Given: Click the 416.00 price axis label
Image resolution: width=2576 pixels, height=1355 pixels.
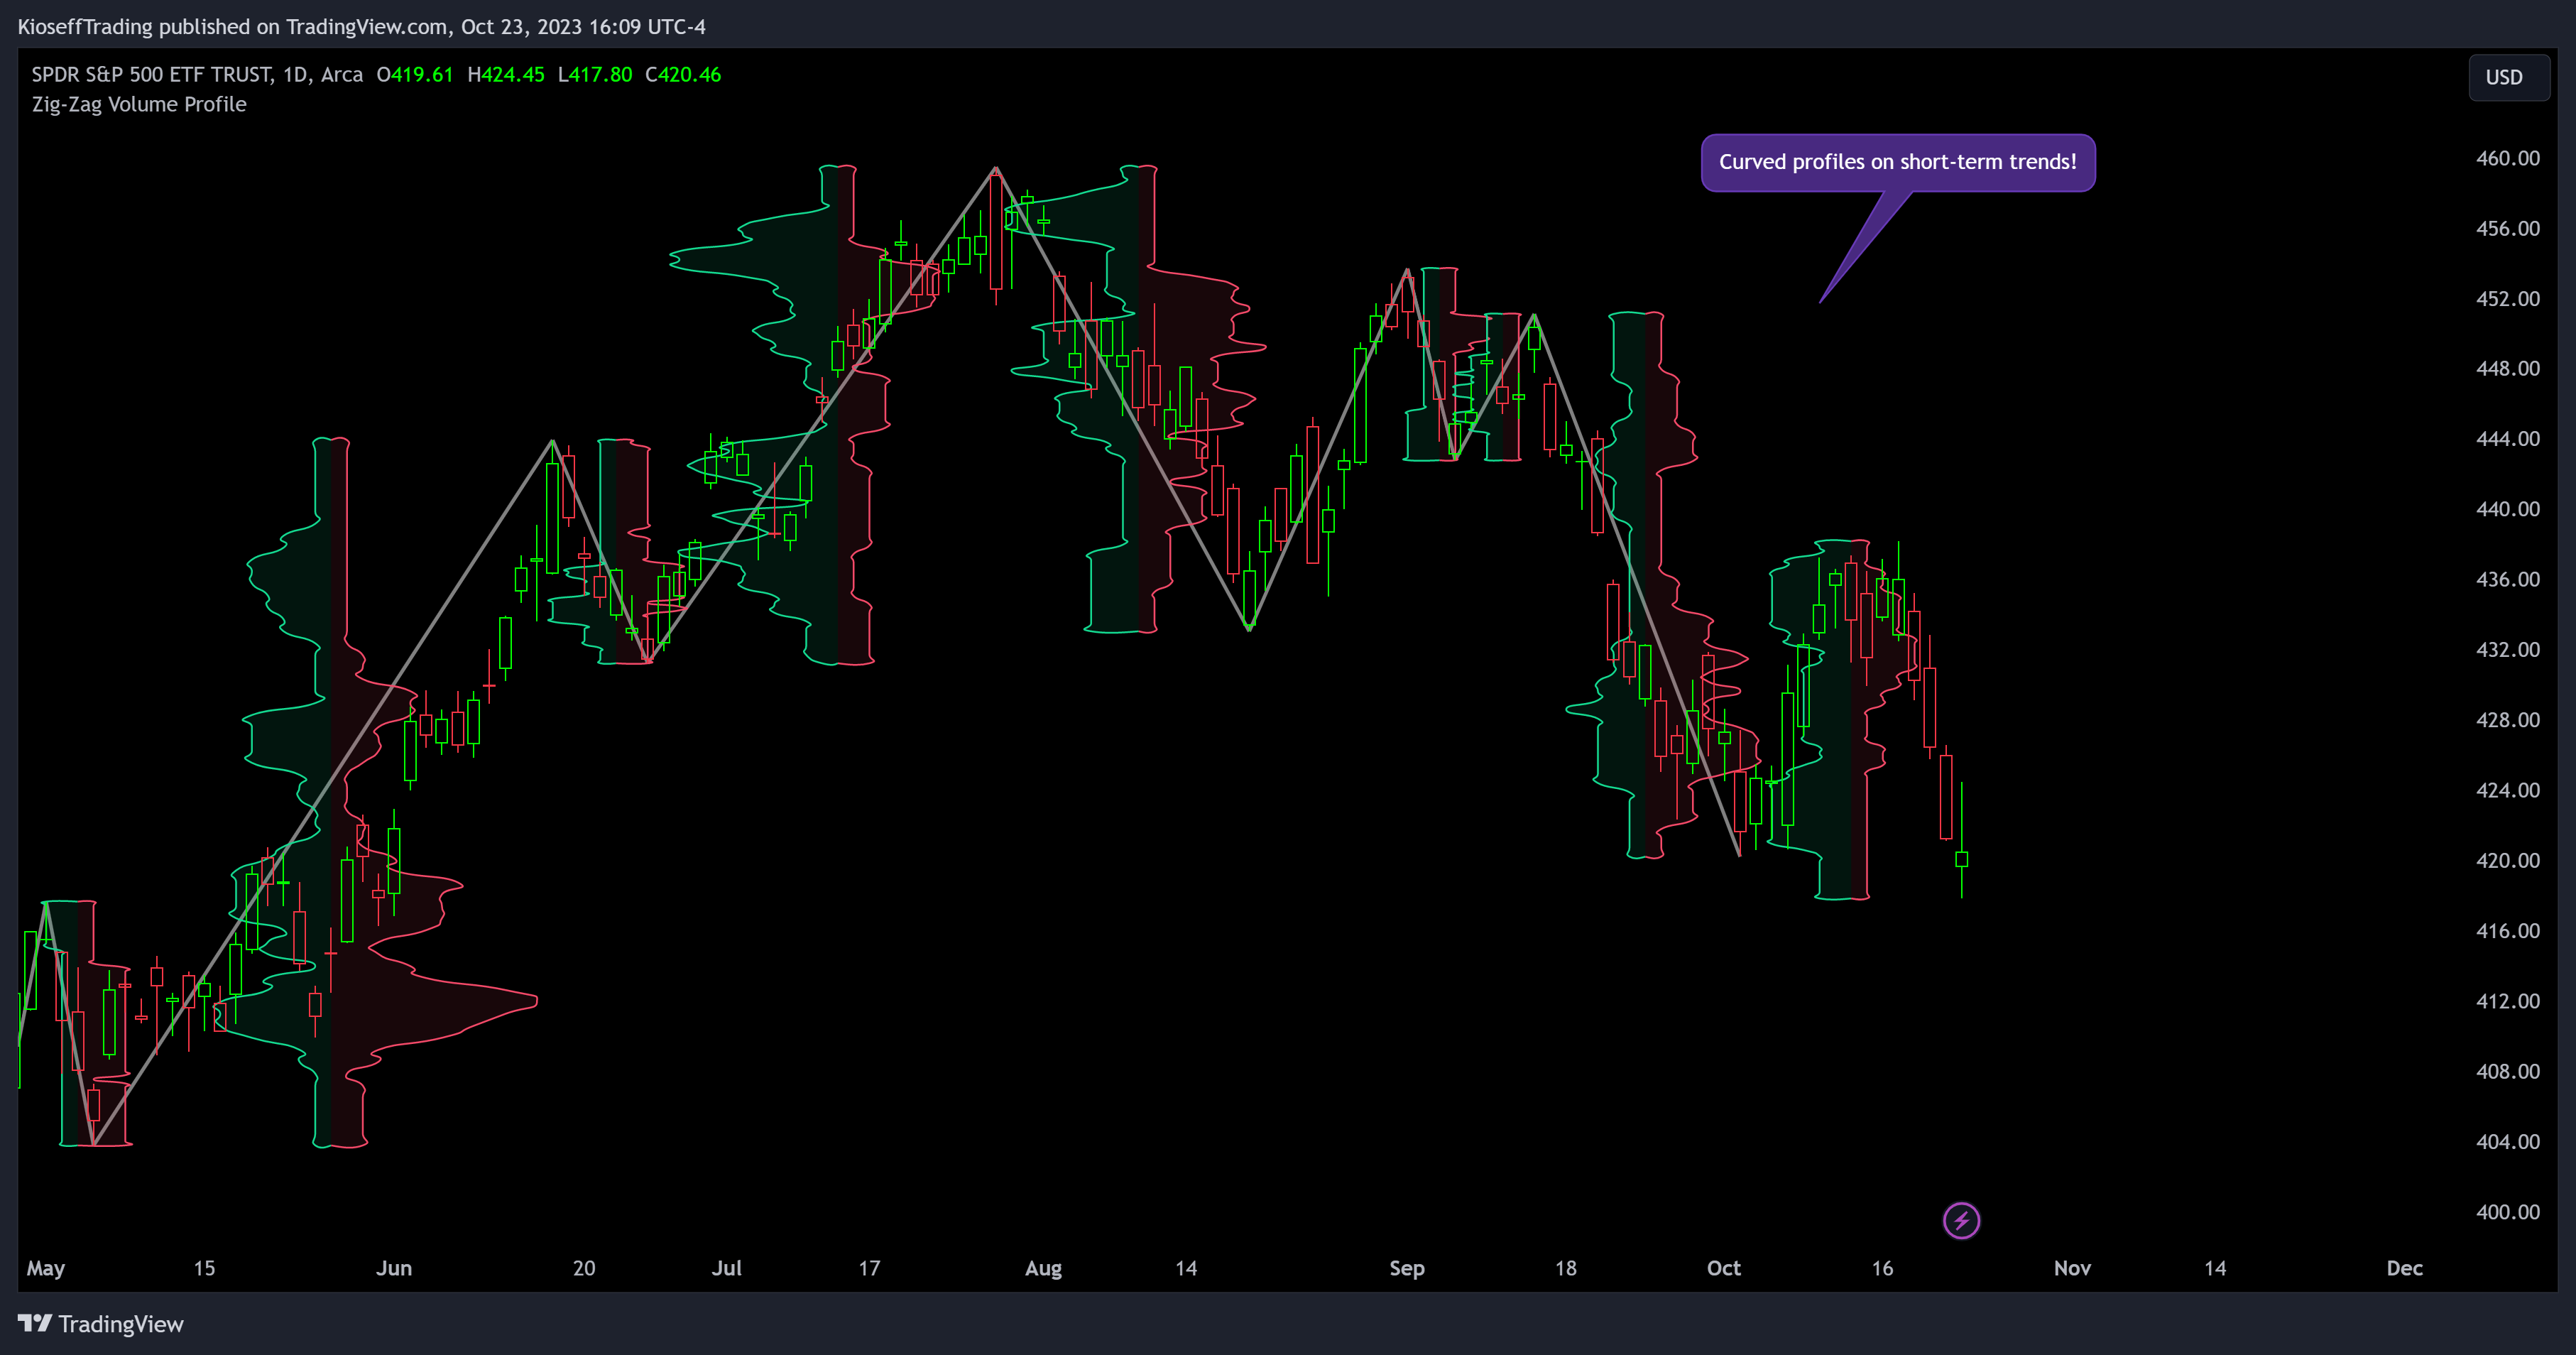Looking at the screenshot, I should pos(2507,930).
